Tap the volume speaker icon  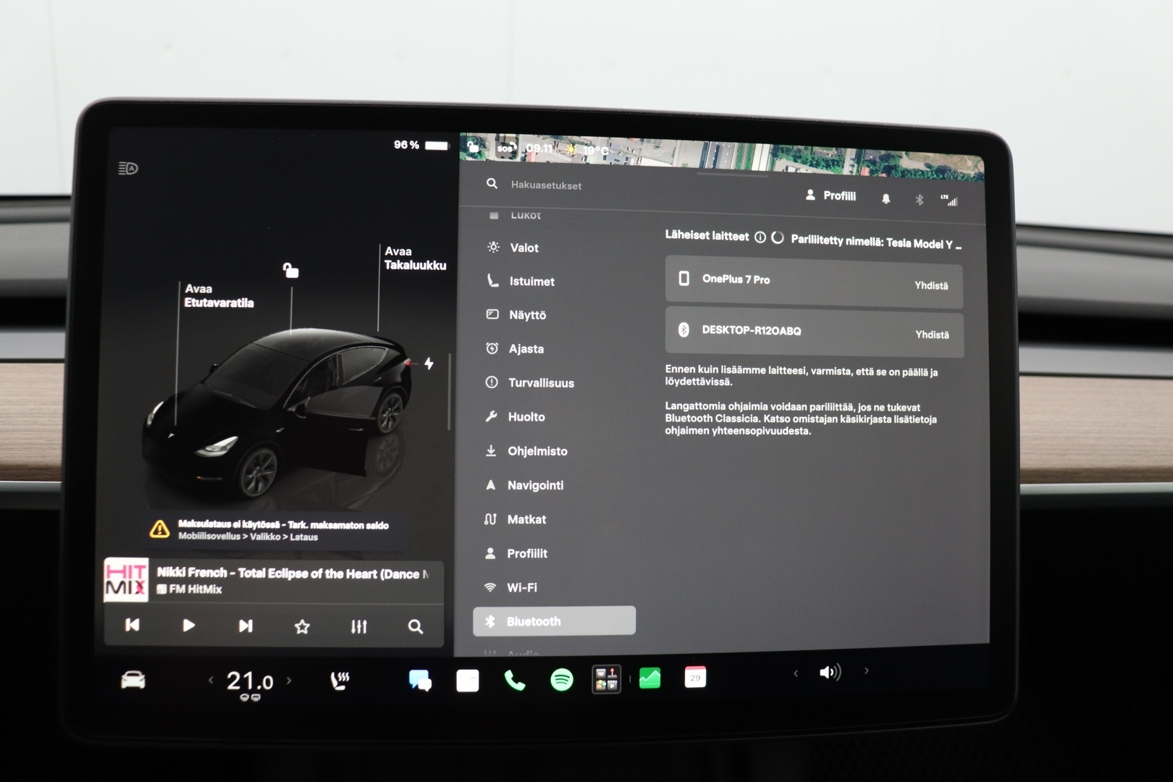click(830, 672)
